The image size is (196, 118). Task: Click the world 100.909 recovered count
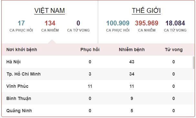118,23
